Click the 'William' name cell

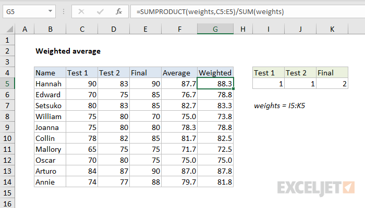50,116
